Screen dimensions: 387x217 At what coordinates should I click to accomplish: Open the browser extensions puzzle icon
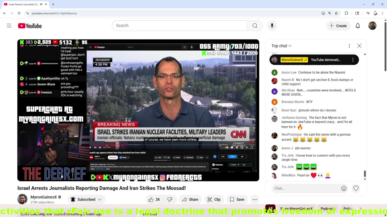346,13
